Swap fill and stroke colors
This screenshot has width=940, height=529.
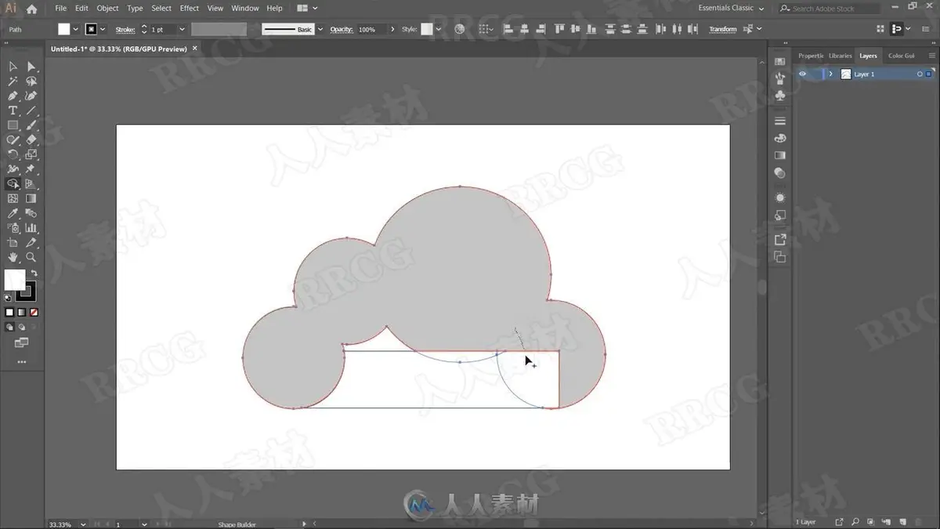click(x=34, y=274)
